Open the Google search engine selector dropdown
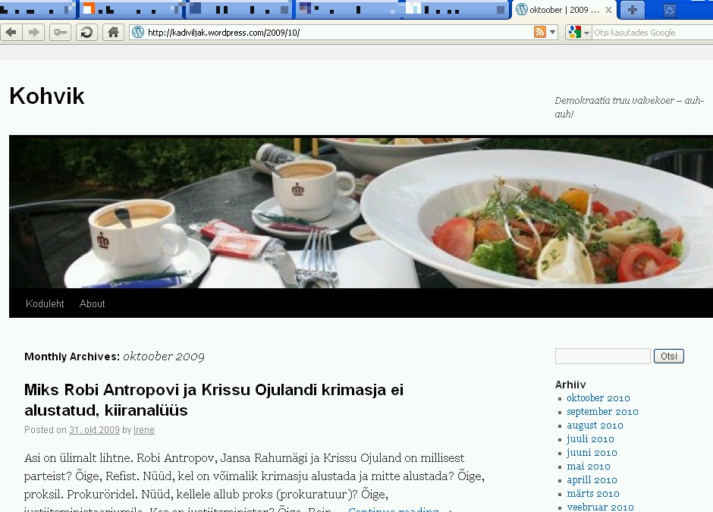This screenshot has height=512, width=713. coord(579,33)
